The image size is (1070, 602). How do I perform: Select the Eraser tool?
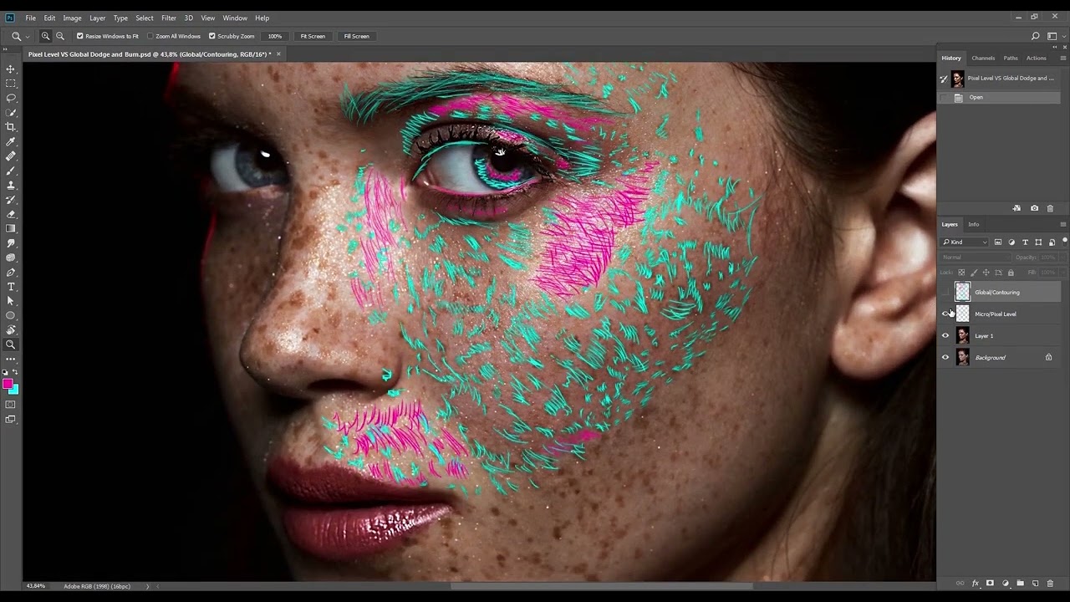(x=11, y=214)
